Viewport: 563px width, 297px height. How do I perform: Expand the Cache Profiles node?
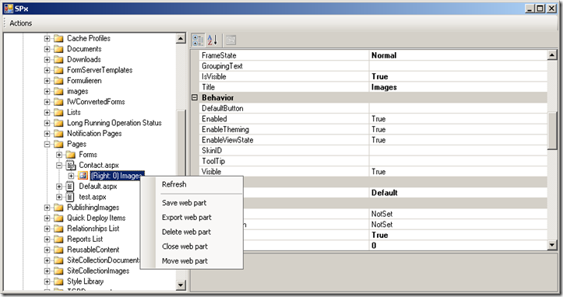click(47, 38)
